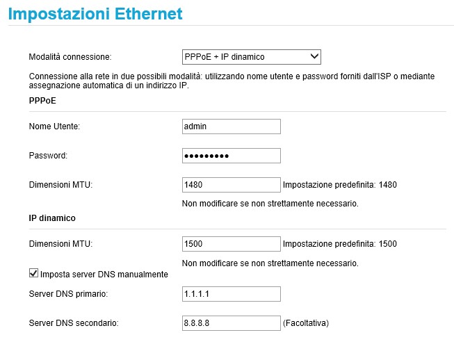Screen dimensions: 454x351
Task: Click the Impostazioni Ethernet page heading
Action: coord(95,14)
